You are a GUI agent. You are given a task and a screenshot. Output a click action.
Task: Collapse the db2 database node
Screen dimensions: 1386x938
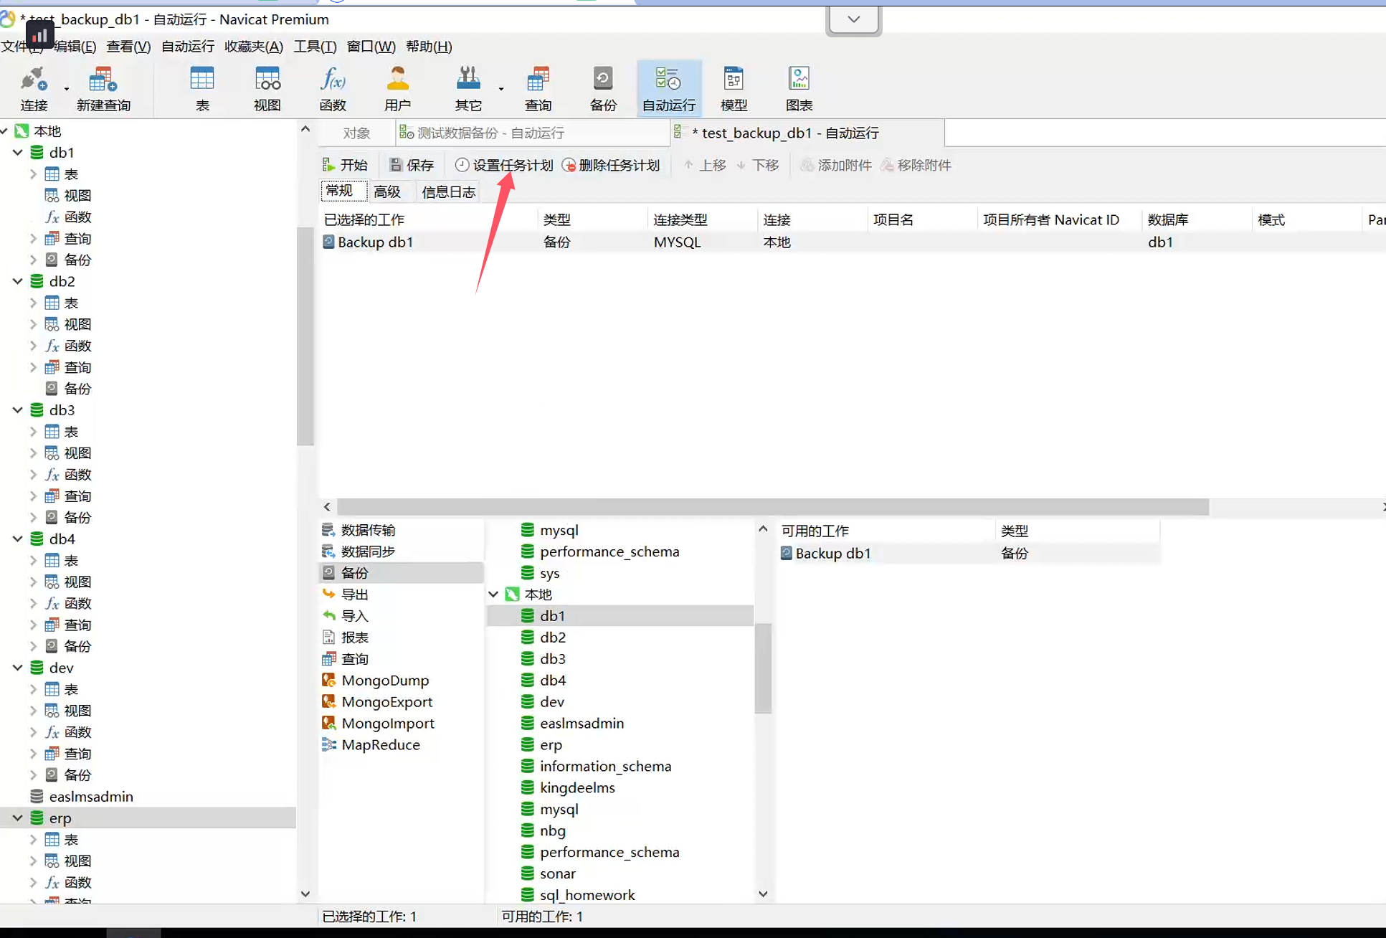18,281
